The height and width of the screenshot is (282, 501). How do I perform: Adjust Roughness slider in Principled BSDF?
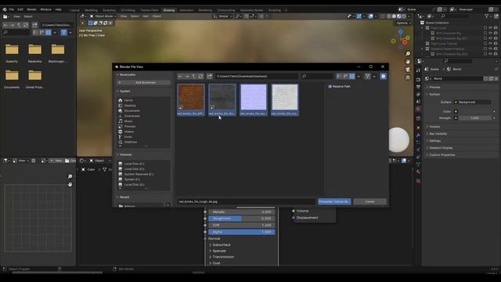pyautogui.click(x=242, y=219)
